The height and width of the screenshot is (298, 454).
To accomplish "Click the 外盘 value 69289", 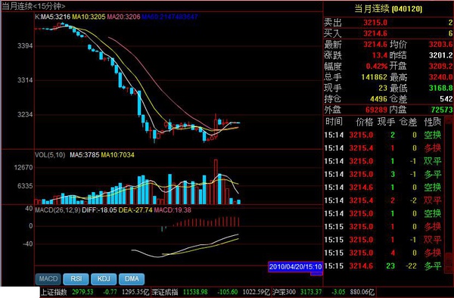I will [376, 110].
